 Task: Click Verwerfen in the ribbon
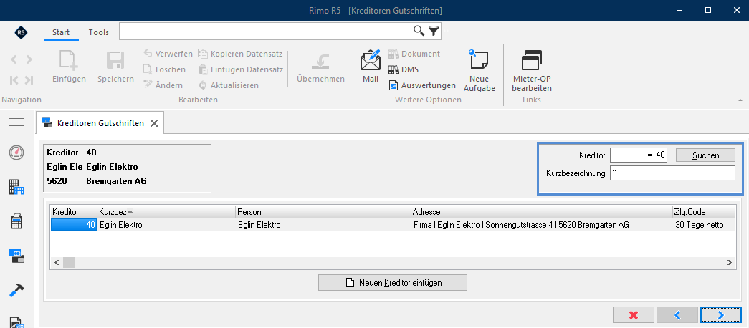pos(168,54)
